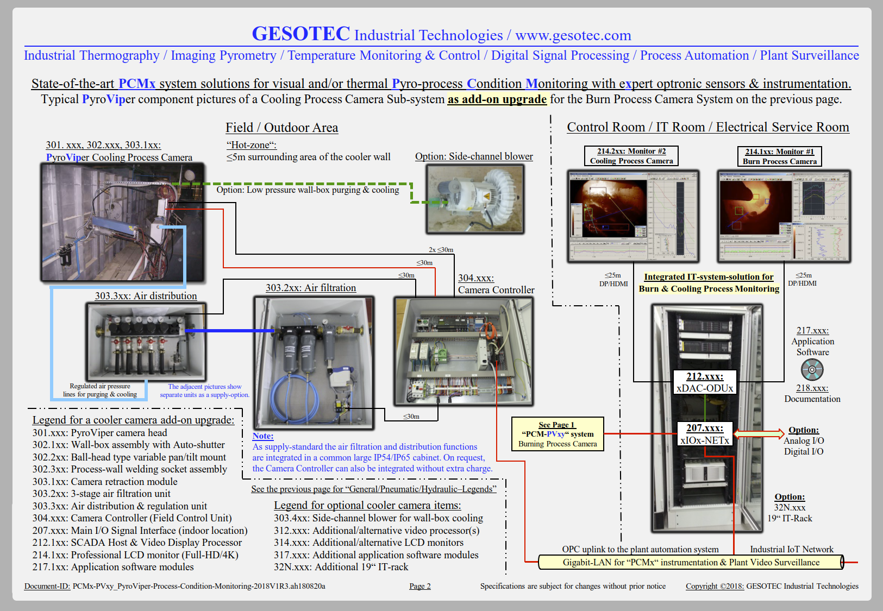883x611 pixels.
Task: Open the PyroViper Cooling Process Camera photo
Action: pos(123,223)
